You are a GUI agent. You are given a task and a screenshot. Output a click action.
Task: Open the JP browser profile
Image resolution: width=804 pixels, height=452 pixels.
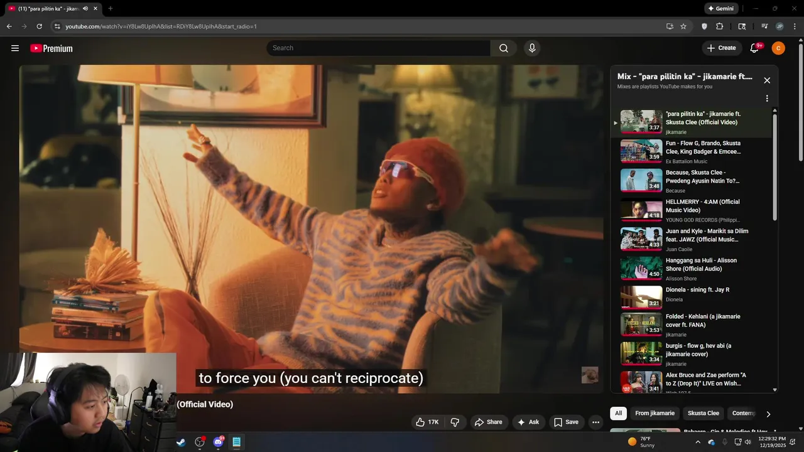780,26
